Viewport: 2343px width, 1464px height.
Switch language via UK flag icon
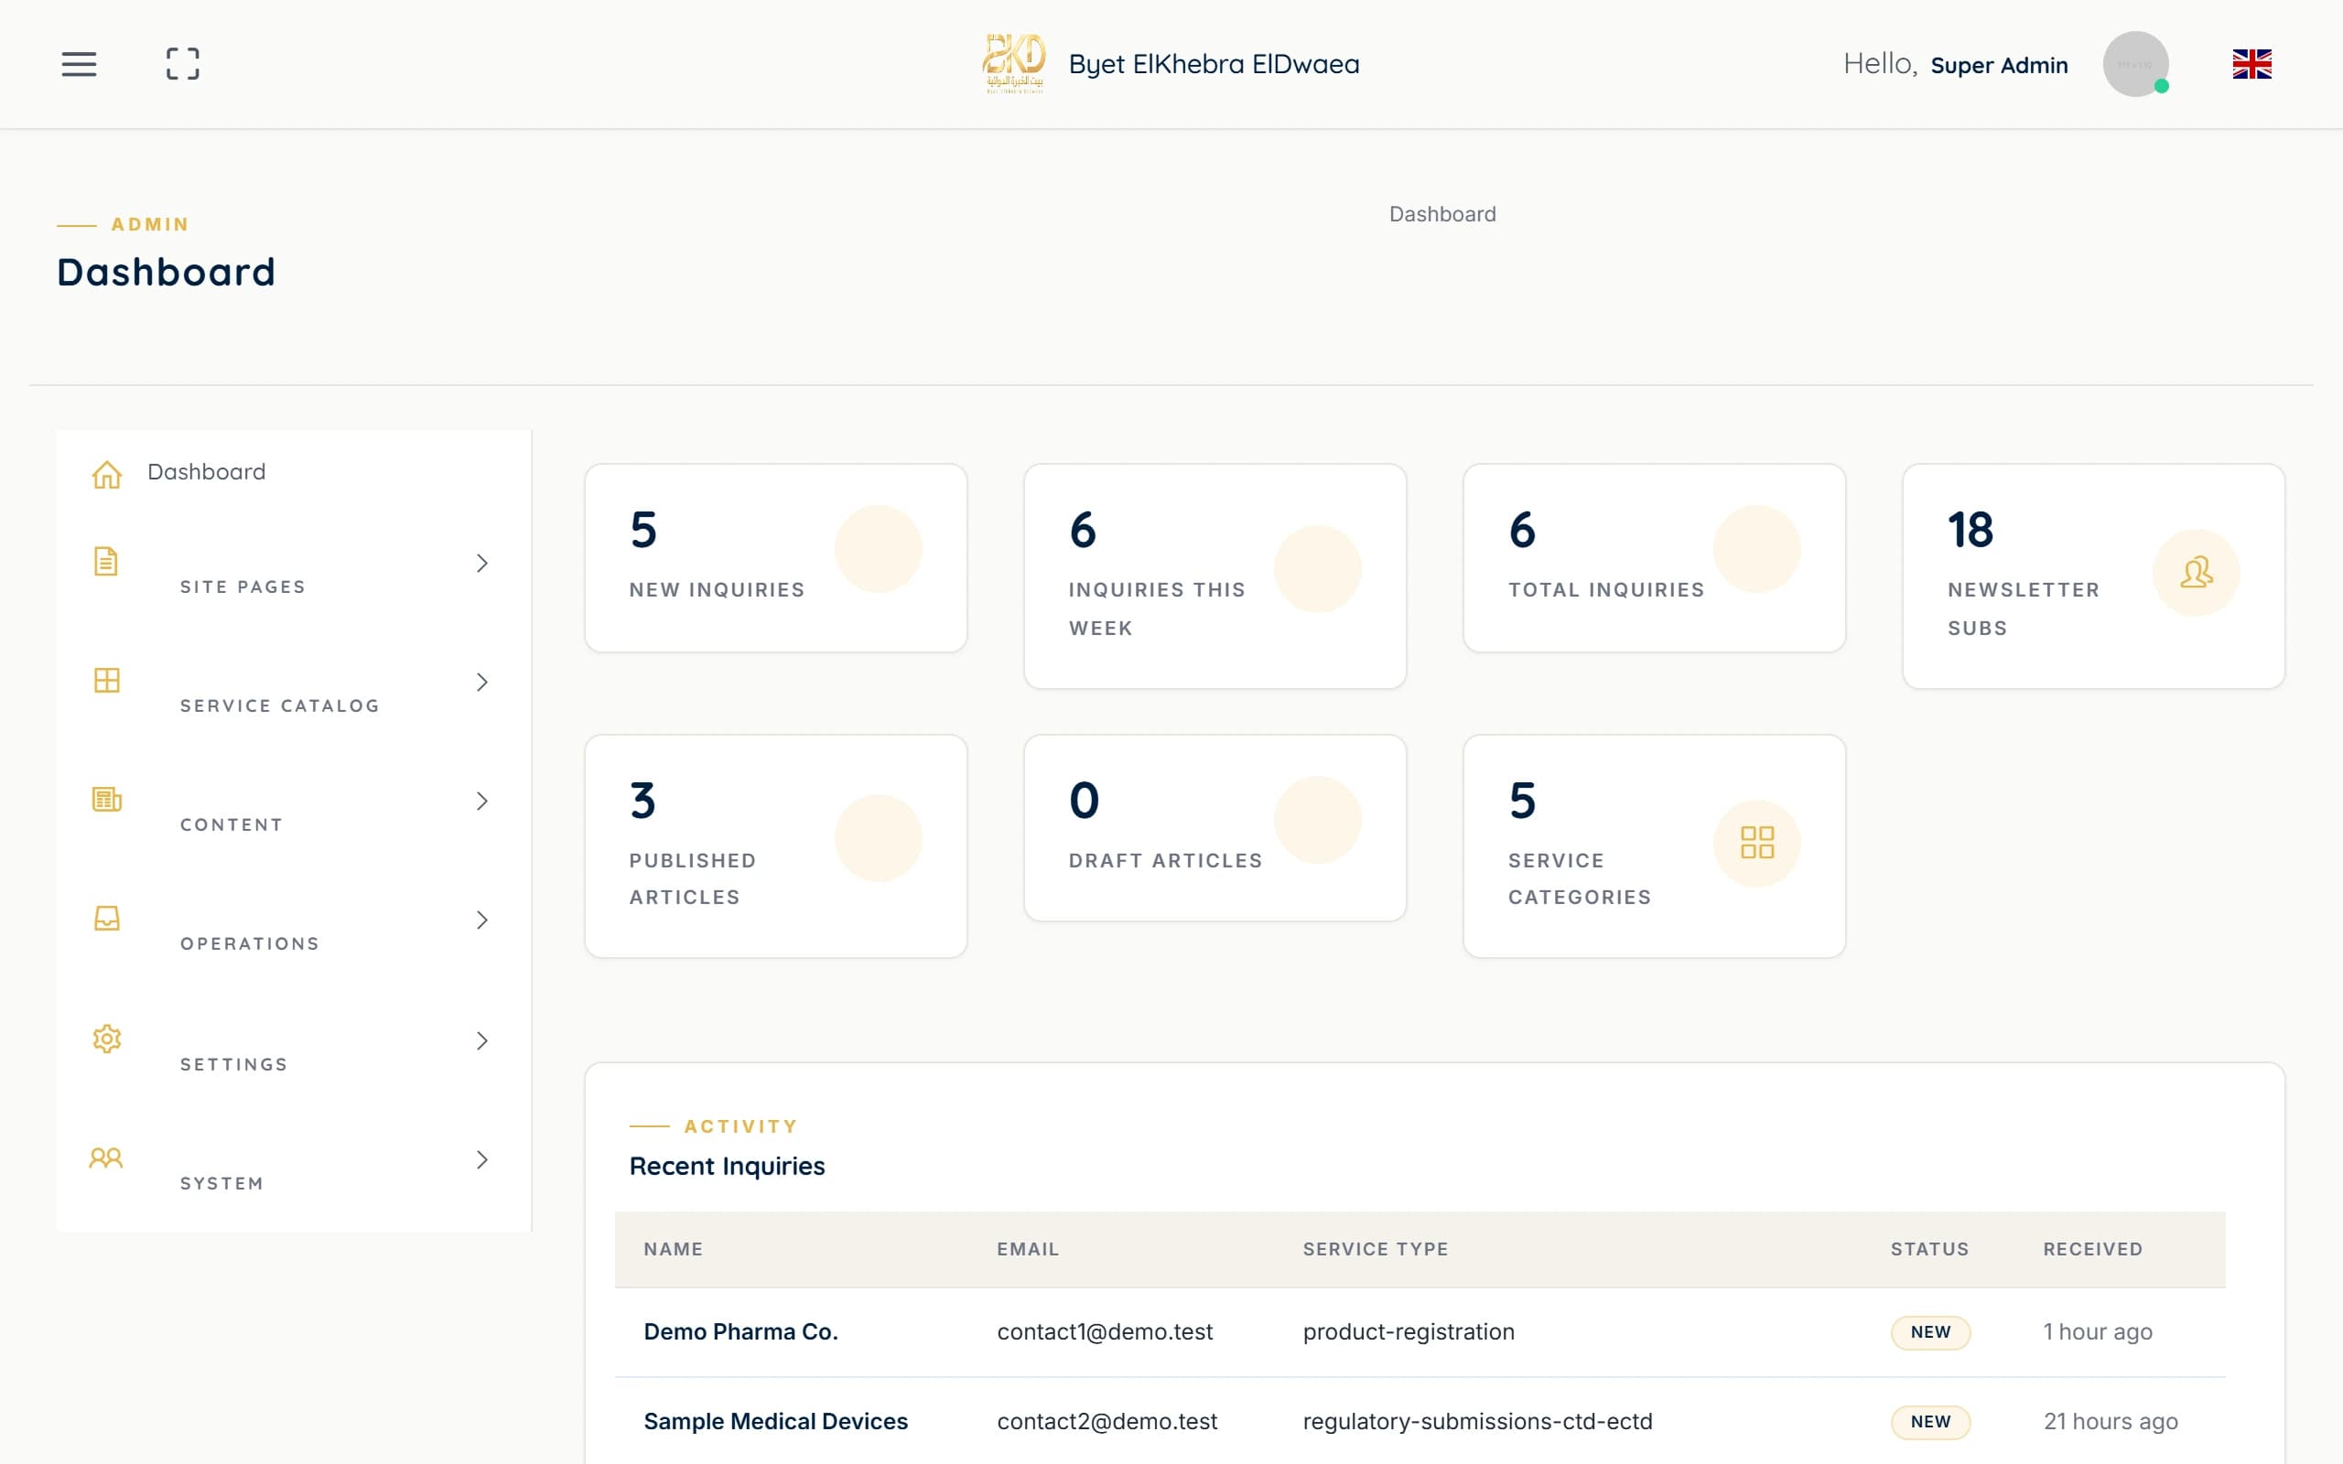pyautogui.click(x=2251, y=64)
